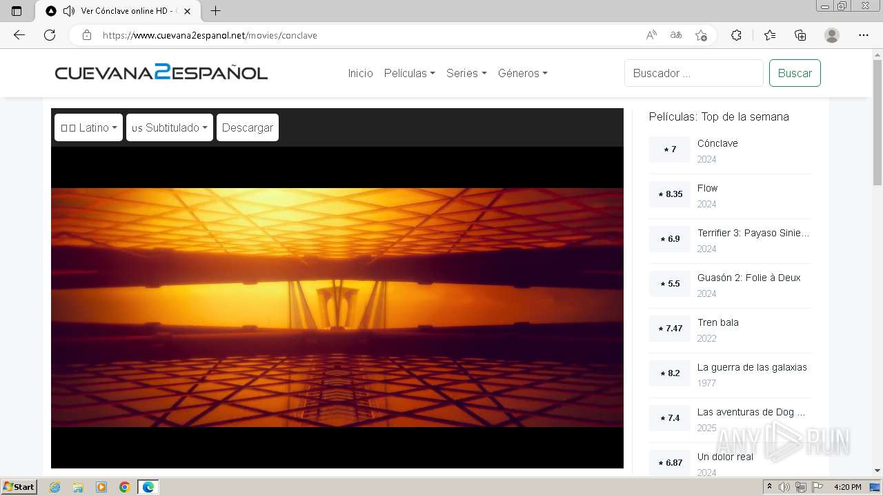The width and height of the screenshot is (883, 496).
Task: Click the user profile avatar
Action: point(832,35)
